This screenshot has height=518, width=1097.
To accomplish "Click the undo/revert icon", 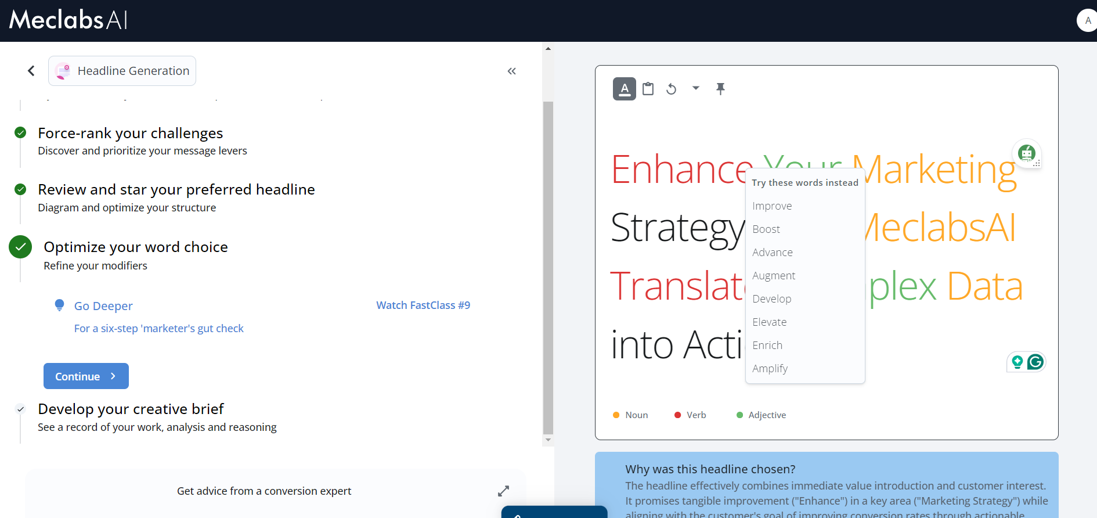I will coord(672,89).
